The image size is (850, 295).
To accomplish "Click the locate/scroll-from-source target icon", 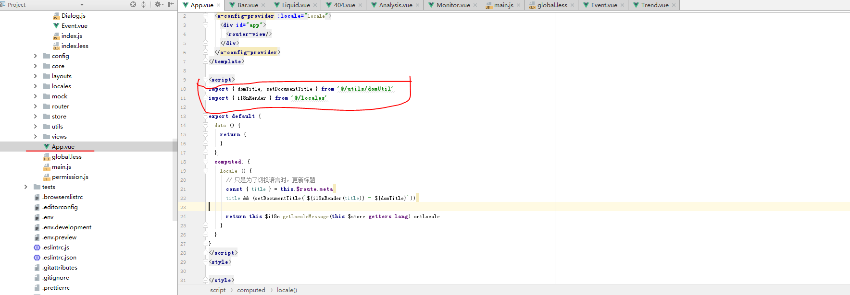I will click(x=133, y=4).
